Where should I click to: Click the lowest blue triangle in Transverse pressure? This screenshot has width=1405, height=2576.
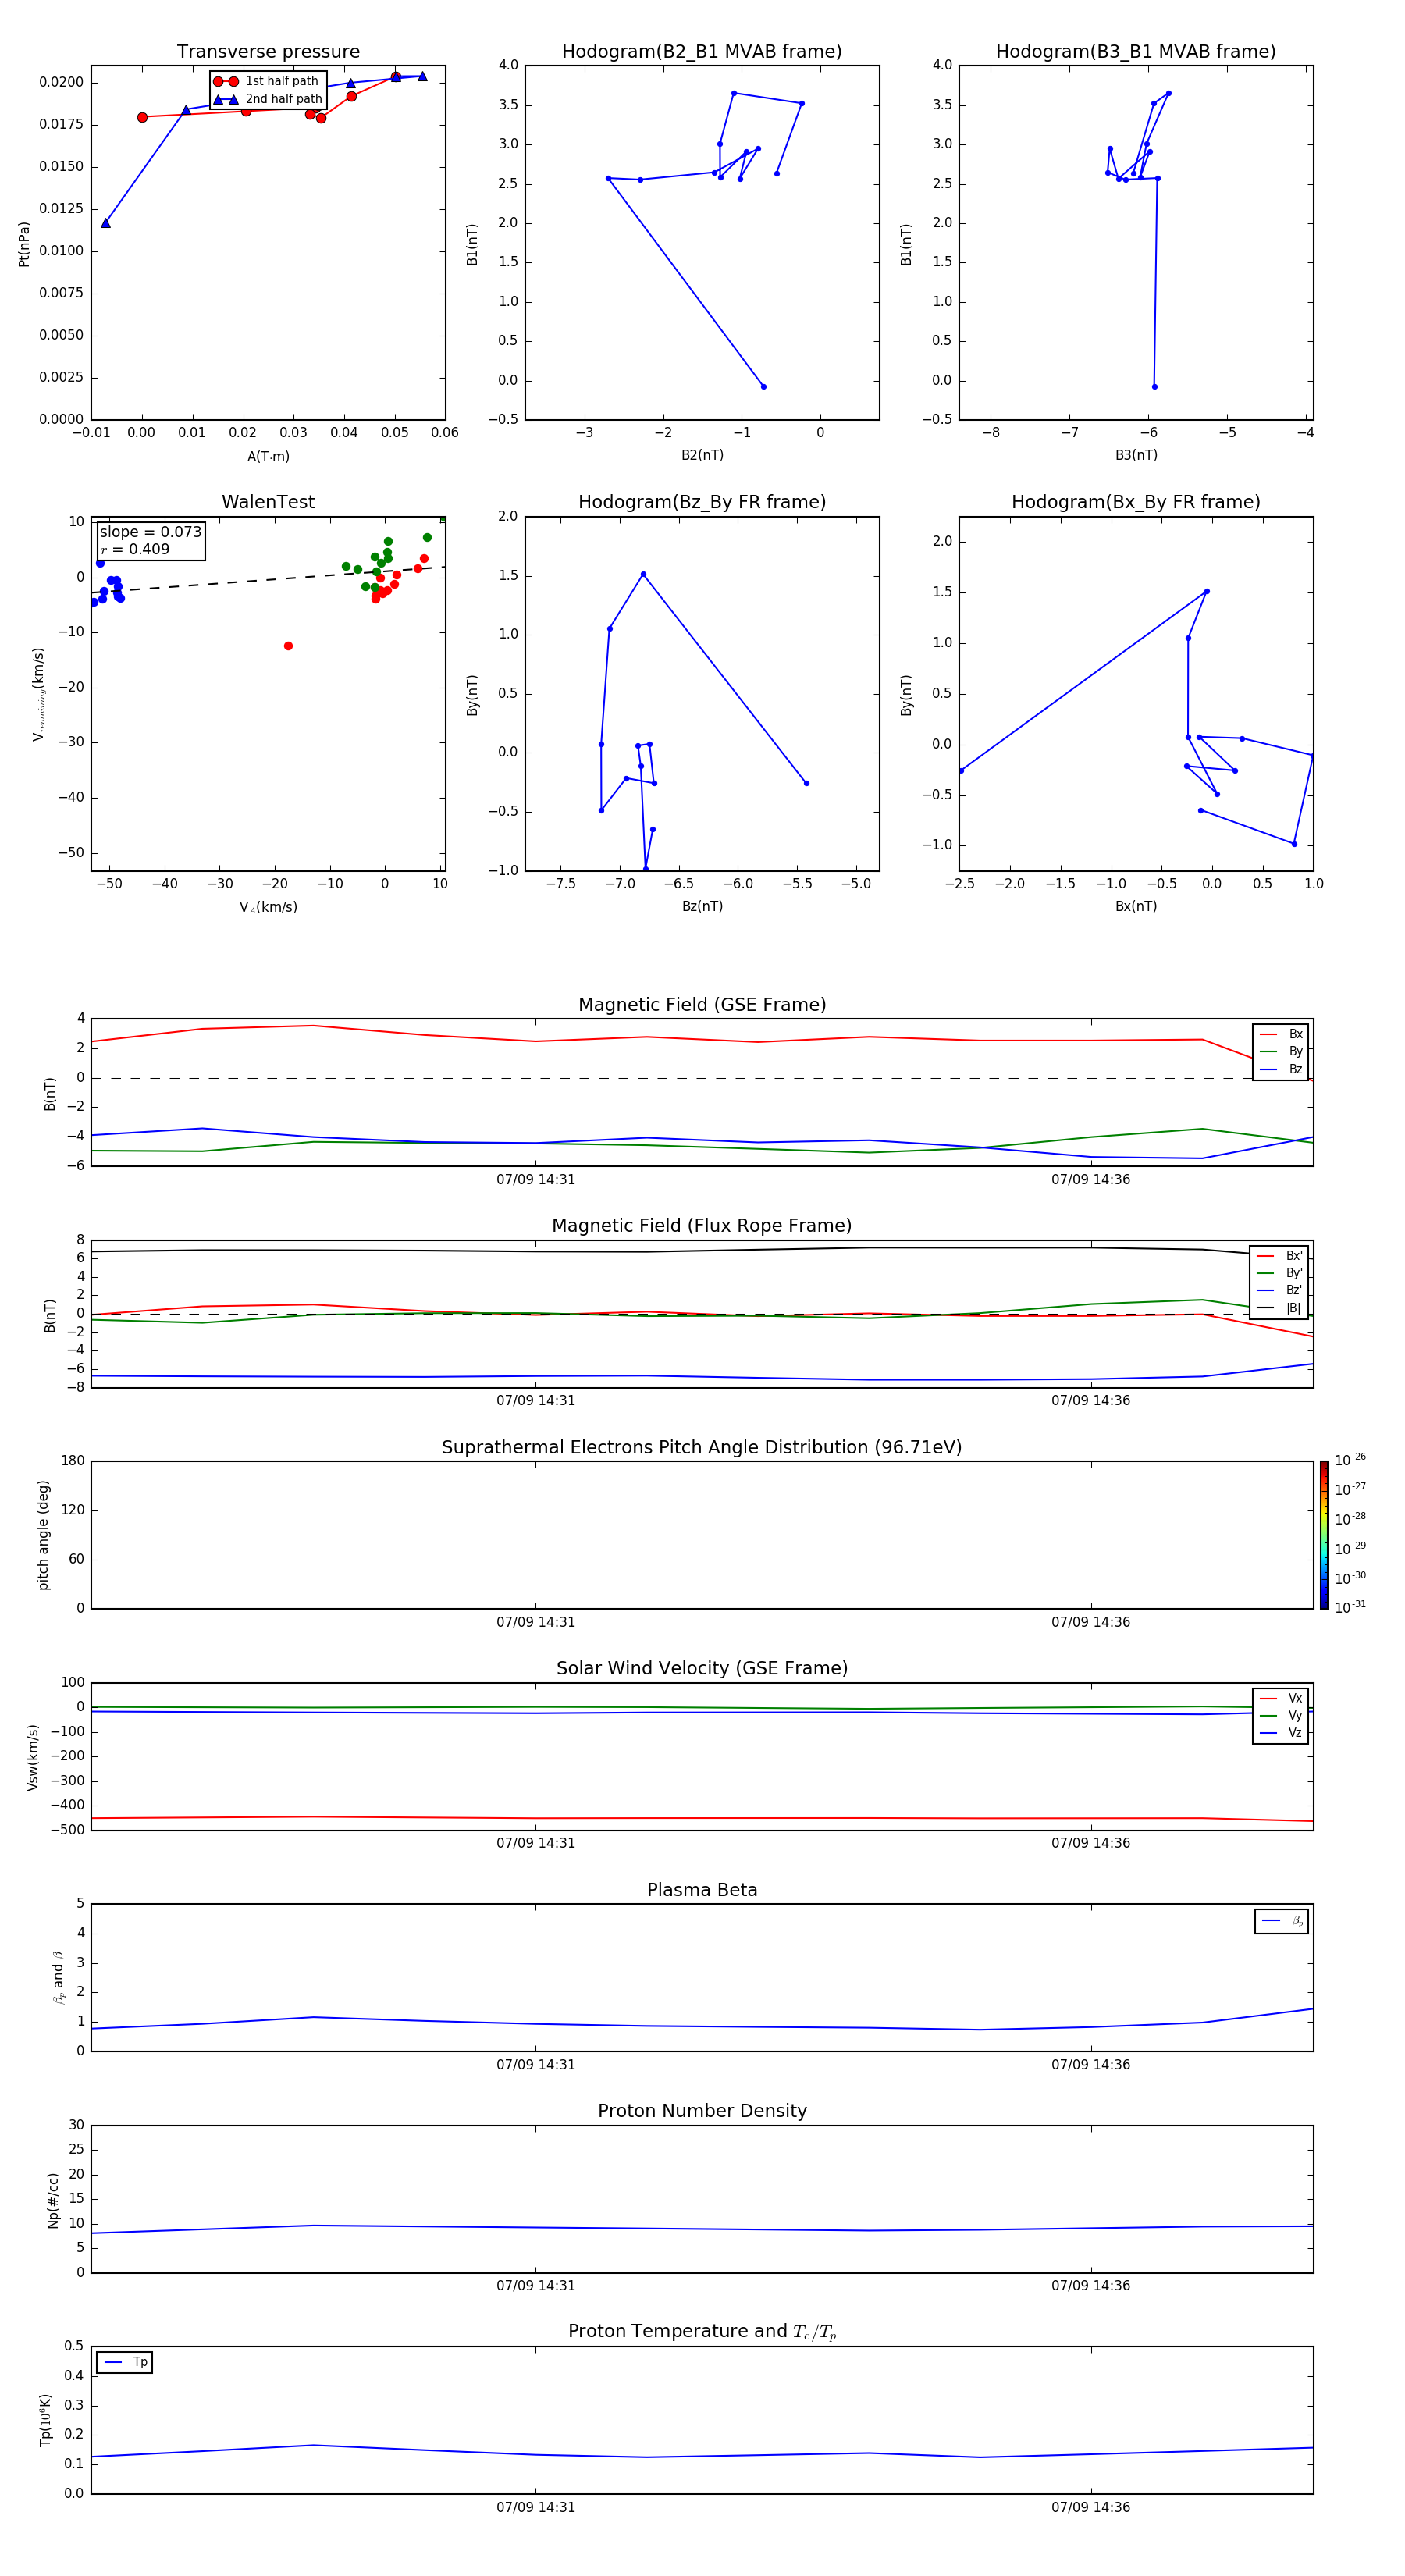106,223
